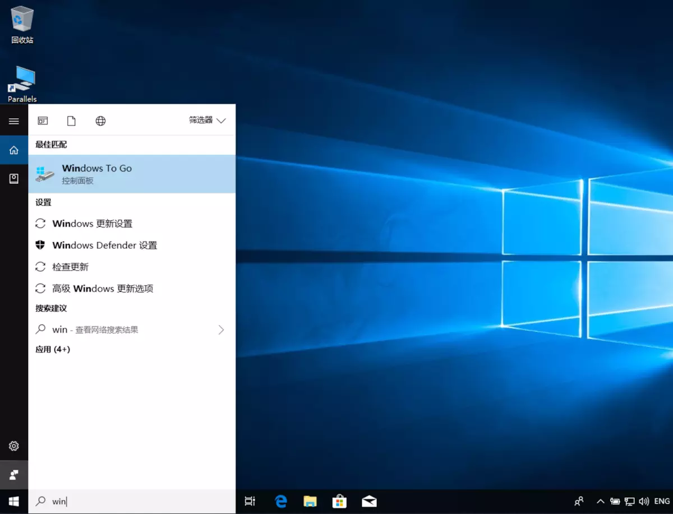Expand the win web search suggestion arrow
Screen dimensions: 673x514
point(221,330)
